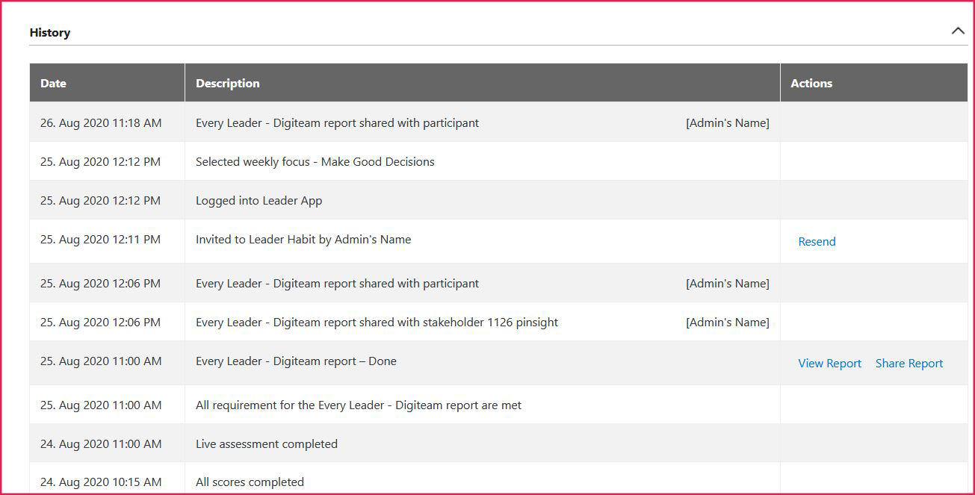Image resolution: width=975 pixels, height=495 pixels.
Task: Click the 26. Aug 2020 11:18 AM date cell
Action: pyautogui.click(x=101, y=123)
